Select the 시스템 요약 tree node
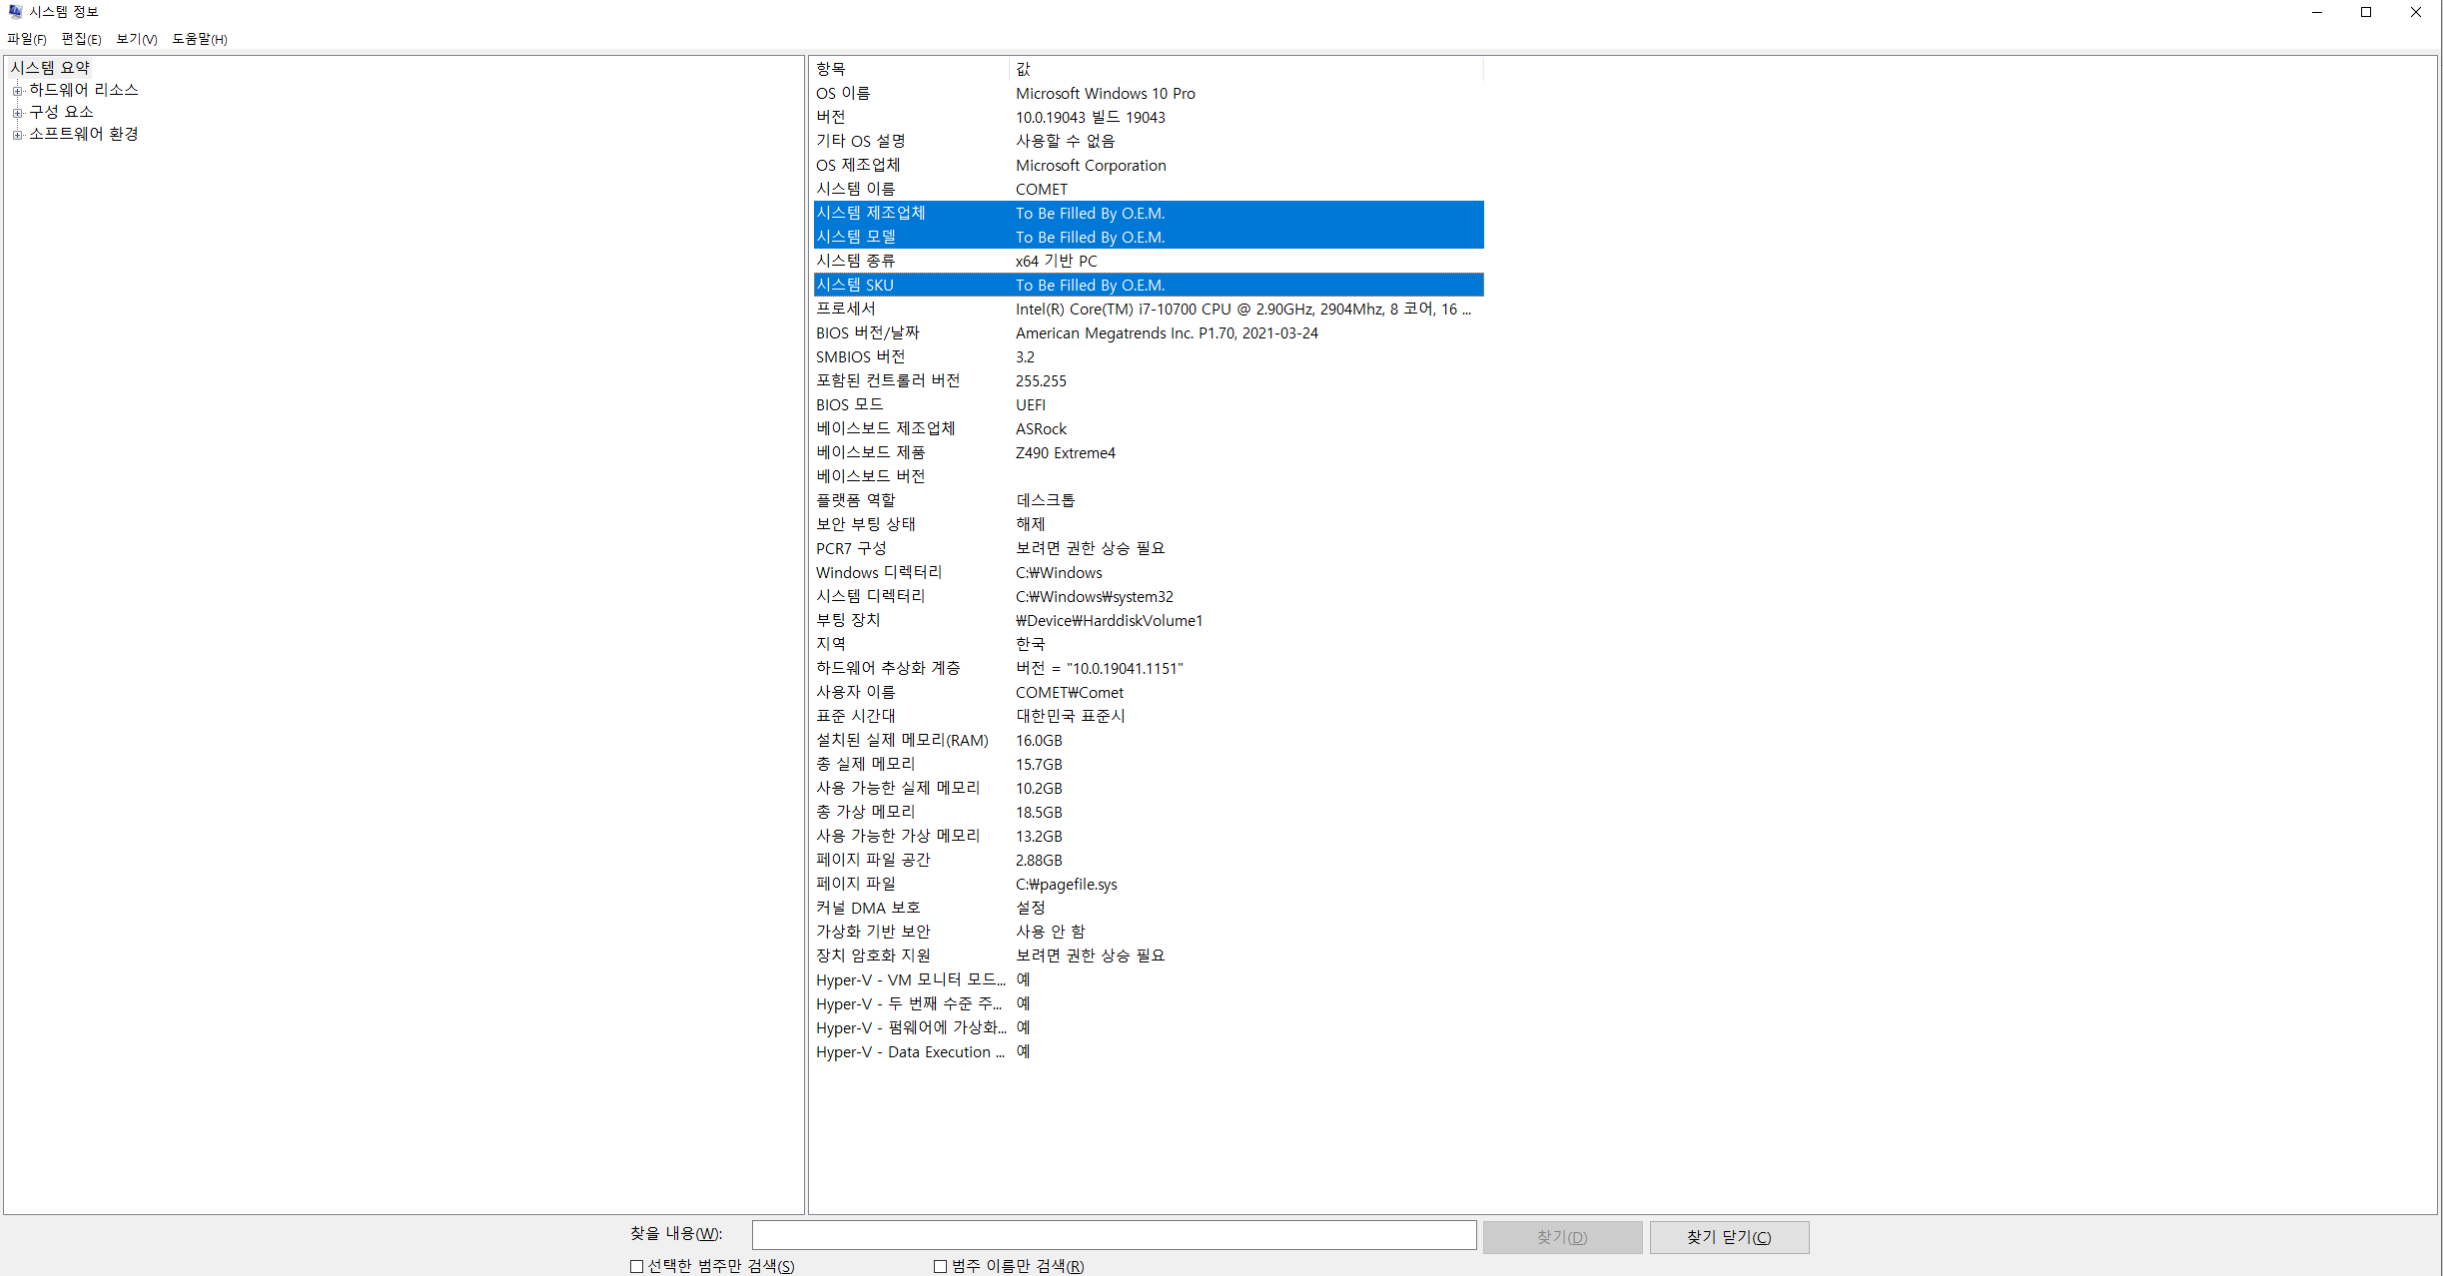This screenshot has width=2443, height=1276. pos(50,68)
